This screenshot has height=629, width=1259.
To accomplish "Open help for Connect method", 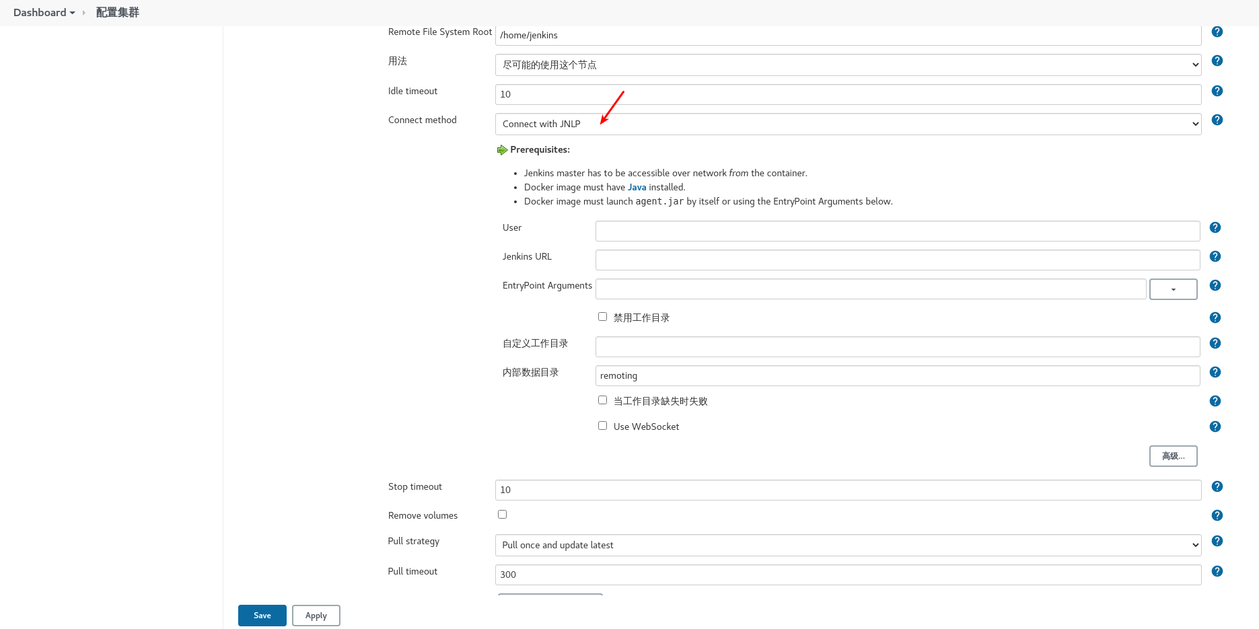I will (1217, 120).
